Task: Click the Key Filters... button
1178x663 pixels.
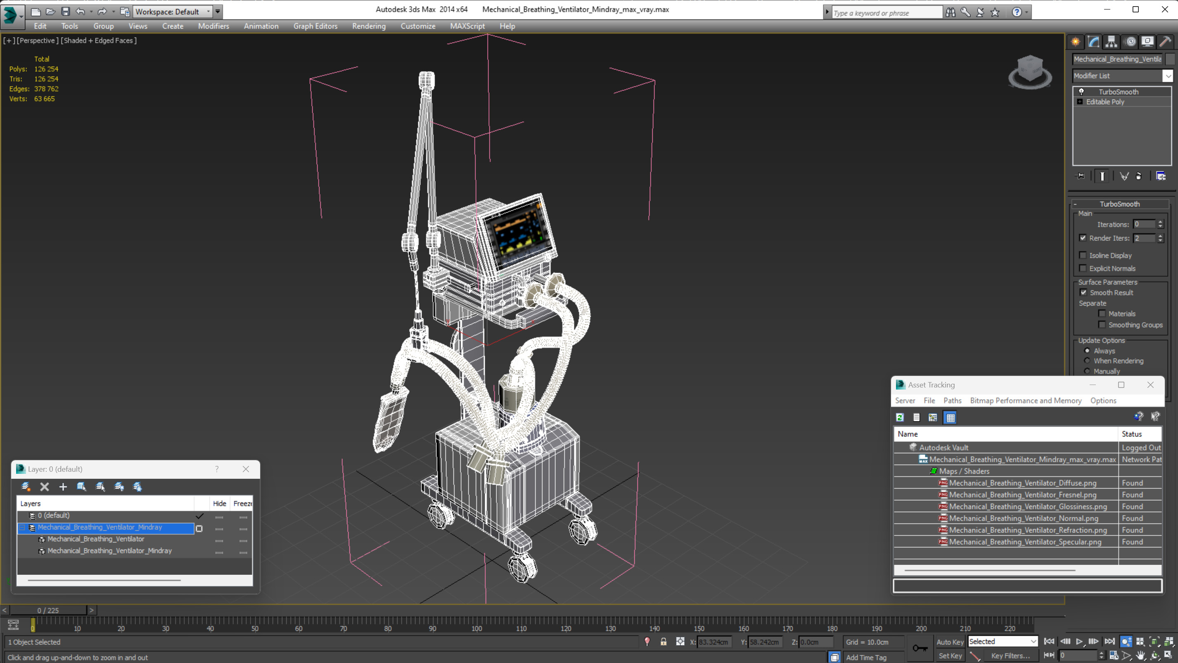Action: click(x=1010, y=656)
